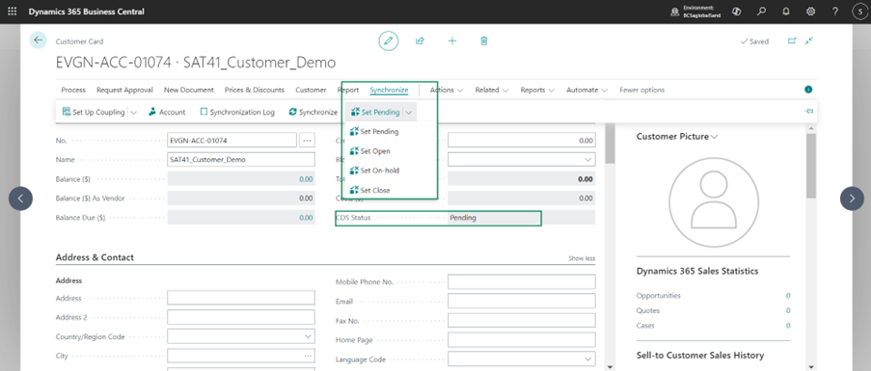Click the customer picture placeholder
Screen dimensions: 871x371
tap(713, 201)
